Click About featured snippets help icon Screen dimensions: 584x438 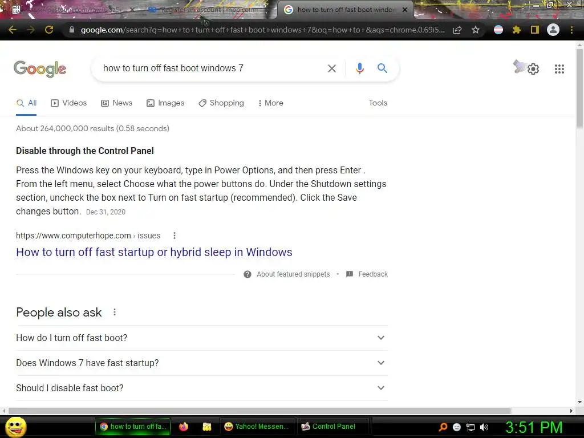248,274
